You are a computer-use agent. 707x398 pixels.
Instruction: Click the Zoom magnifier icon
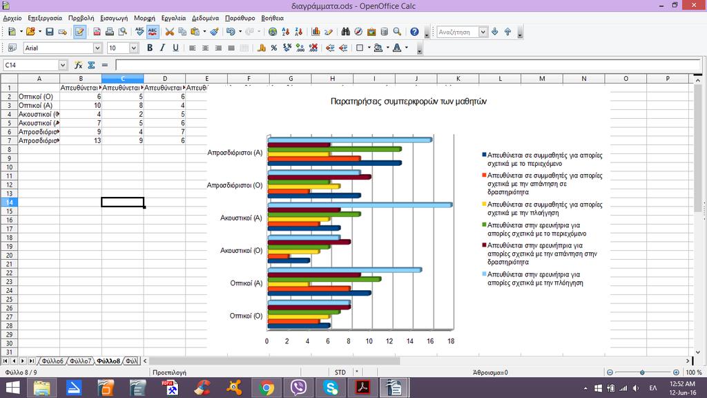[397, 32]
